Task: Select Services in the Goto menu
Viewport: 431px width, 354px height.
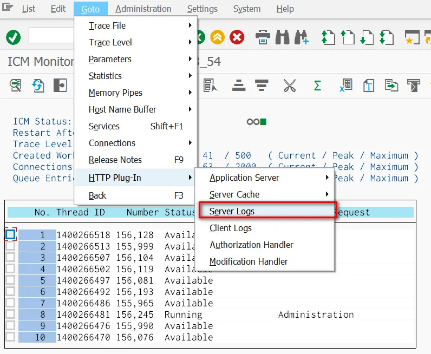Action: click(x=136, y=126)
